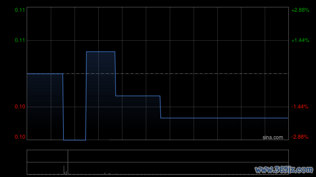Click the second green 0.11 price label
The width and height of the screenshot is (316, 177).
pos(20,40)
